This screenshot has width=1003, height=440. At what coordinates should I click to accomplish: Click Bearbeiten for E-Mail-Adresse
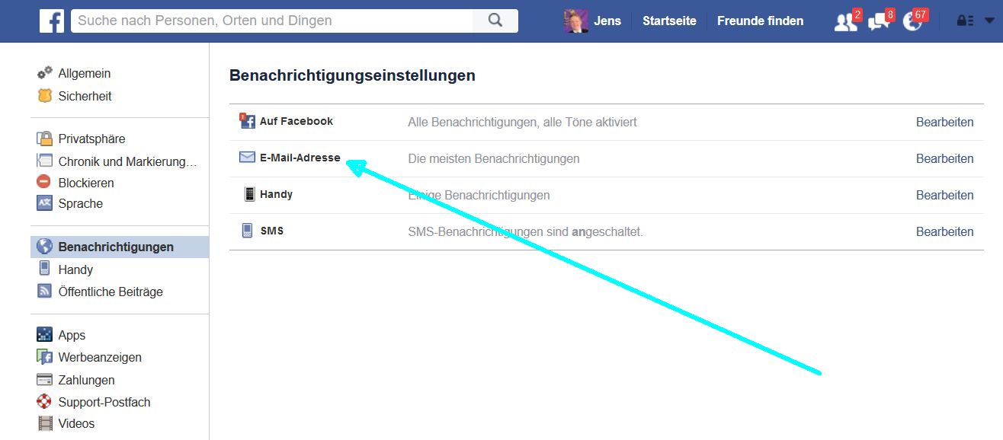944,158
